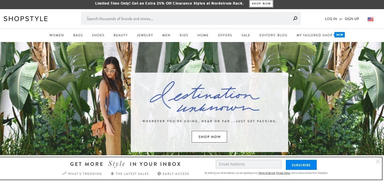
Task: Close the newsletter banner with X
Action: point(378,162)
